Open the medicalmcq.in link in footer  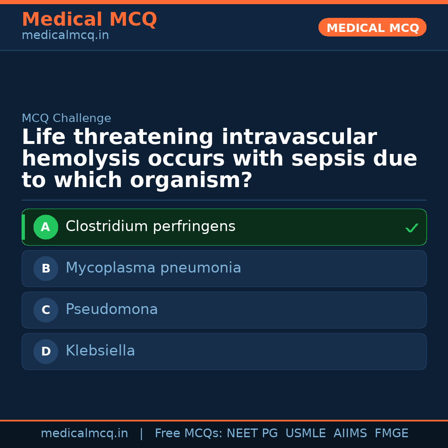coord(84,433)
